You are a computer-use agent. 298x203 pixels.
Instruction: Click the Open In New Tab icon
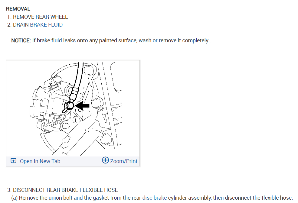point(14,160)
